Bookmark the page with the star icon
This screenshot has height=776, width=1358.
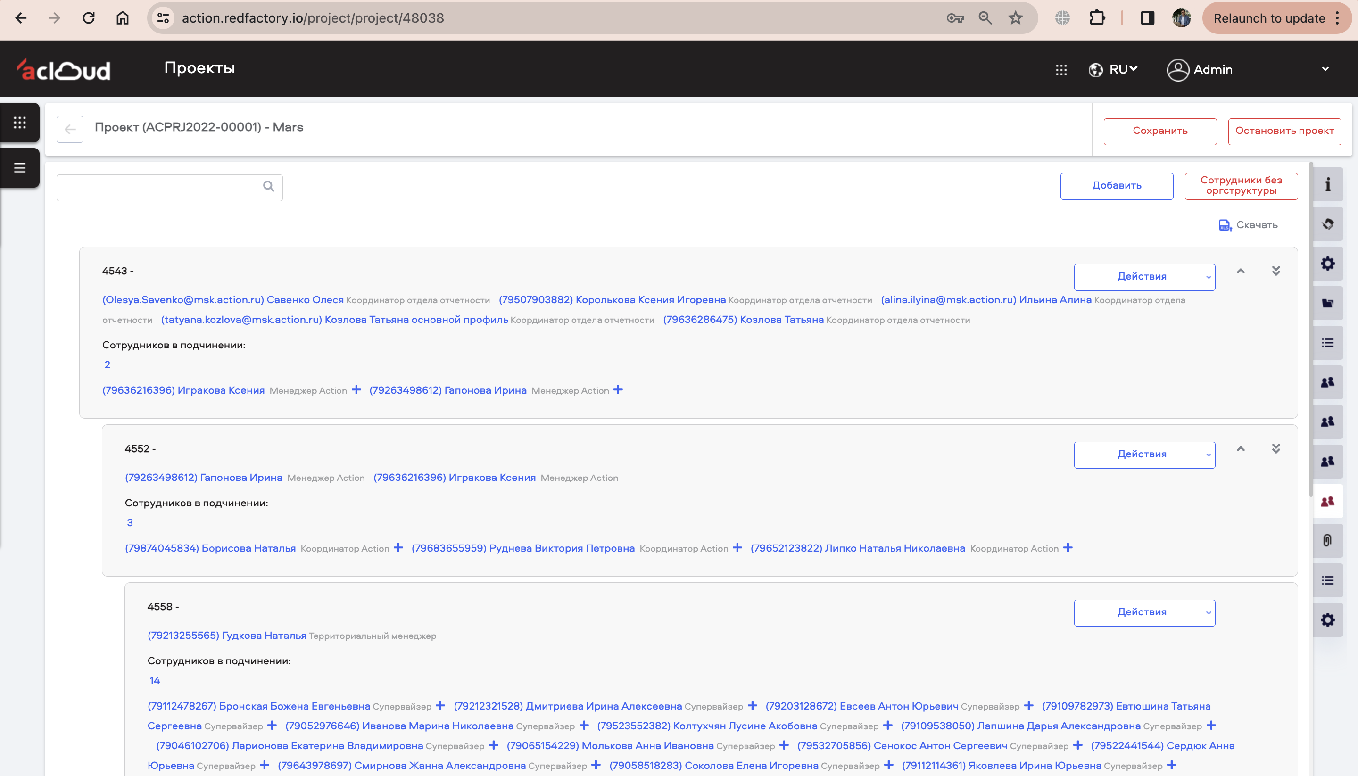coord(1015,18)
